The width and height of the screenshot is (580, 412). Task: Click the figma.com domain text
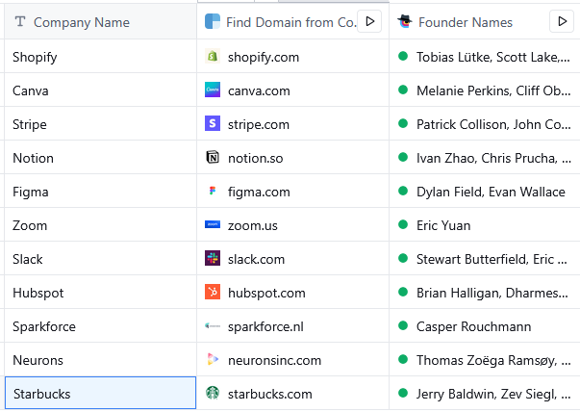[x=259, y=193]
